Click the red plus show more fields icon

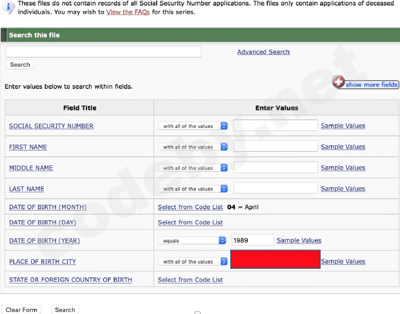pos(338,81)
